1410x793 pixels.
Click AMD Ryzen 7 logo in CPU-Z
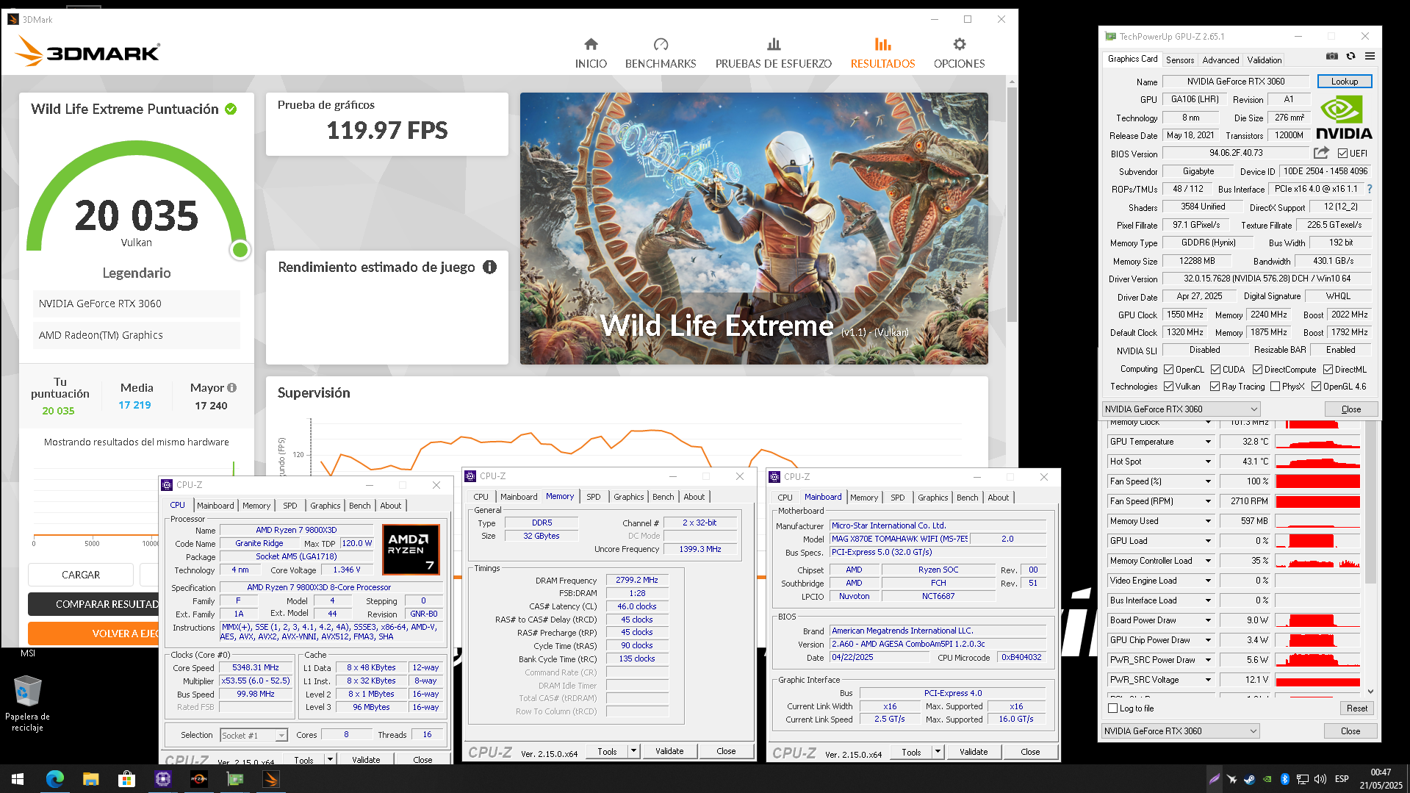pos(411,549)
